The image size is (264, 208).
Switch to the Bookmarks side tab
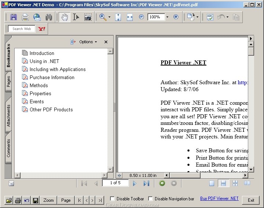pos(8,55)
